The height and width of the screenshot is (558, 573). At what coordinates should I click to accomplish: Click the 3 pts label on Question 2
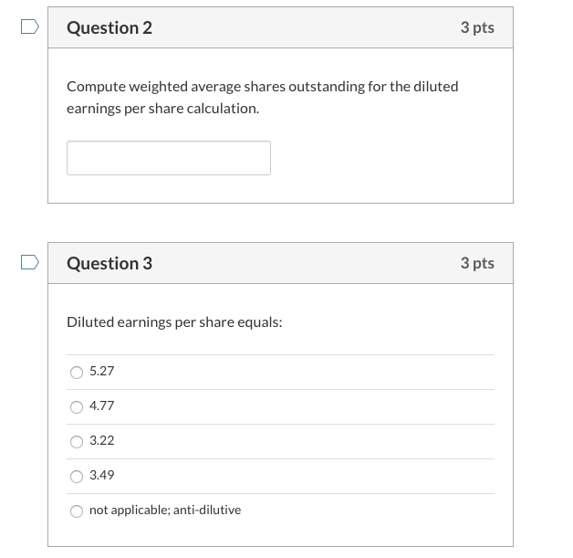[x=477, y=27]
